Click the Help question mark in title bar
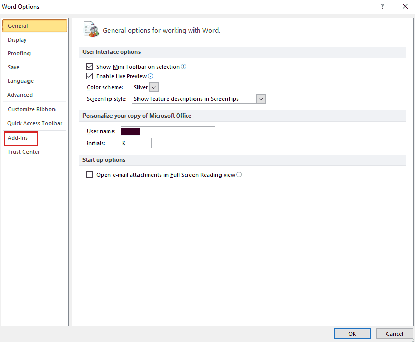The width and height of the screenshot is (415, 342). (382, 7)
